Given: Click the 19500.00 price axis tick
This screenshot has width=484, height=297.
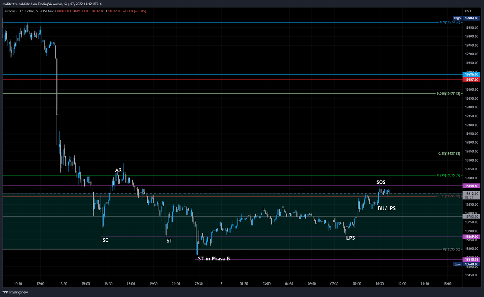Looking at the screenshot, I should click(471, 89).
